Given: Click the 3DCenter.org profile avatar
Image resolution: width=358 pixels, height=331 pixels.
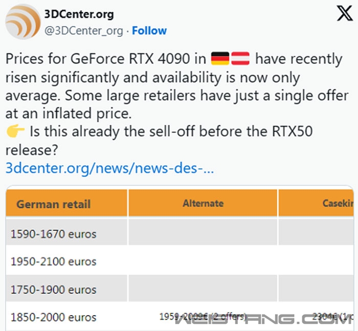Looking at the screenshot, I should click(x=23, y=21).
